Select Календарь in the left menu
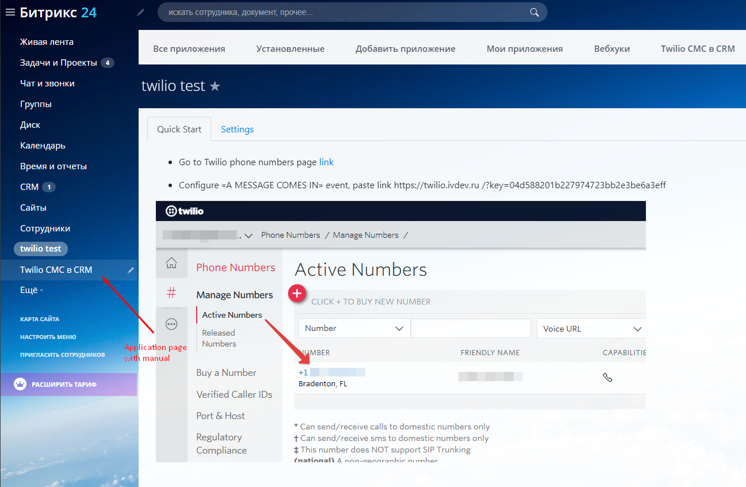The width and height of the screenshot is (746, 487). point(43,146)
